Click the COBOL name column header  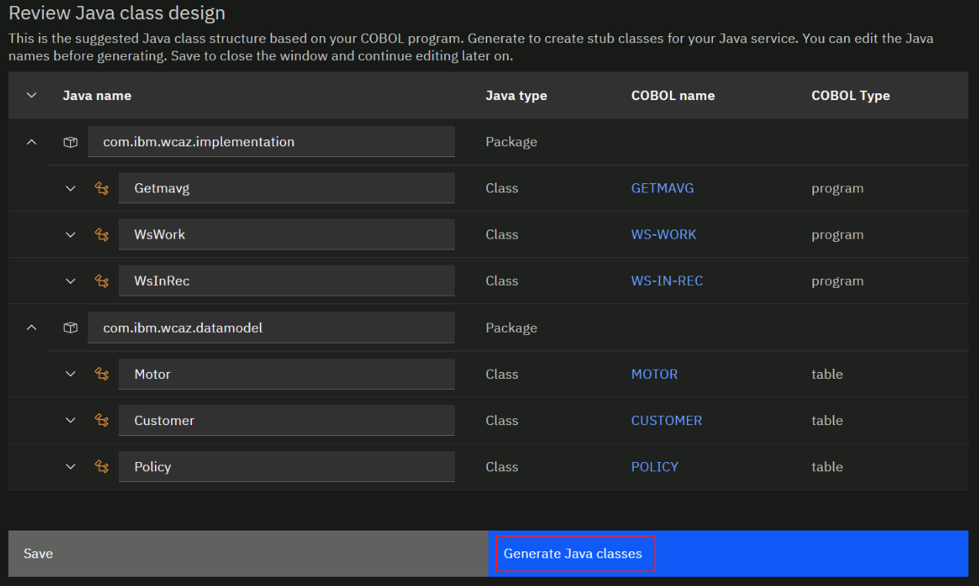coord(673,95)
